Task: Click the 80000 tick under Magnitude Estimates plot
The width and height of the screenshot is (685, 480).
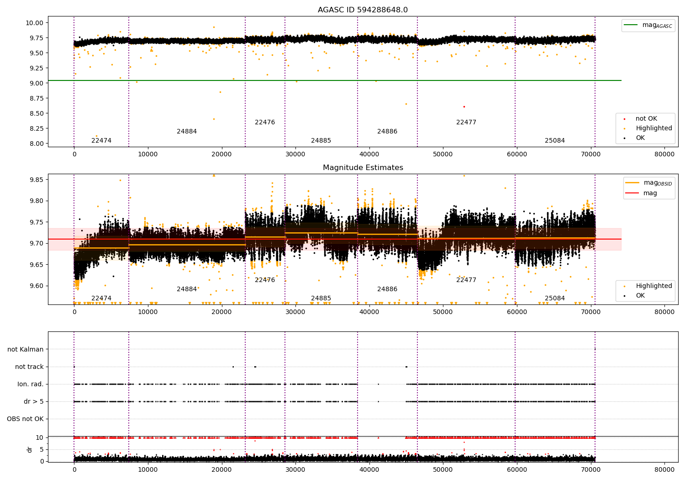Action: click(664, 312)
